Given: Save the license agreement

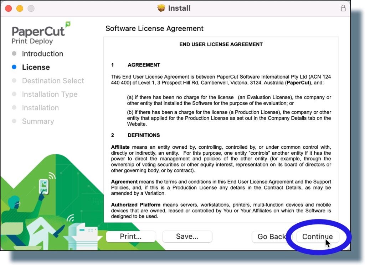Looking at the screenshot, I should (x=187, y=237).
